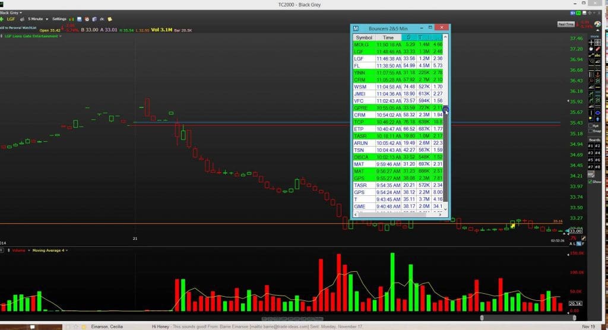Select the abc text annotation tool
608x330 pixels.
[x=597, y=55]
